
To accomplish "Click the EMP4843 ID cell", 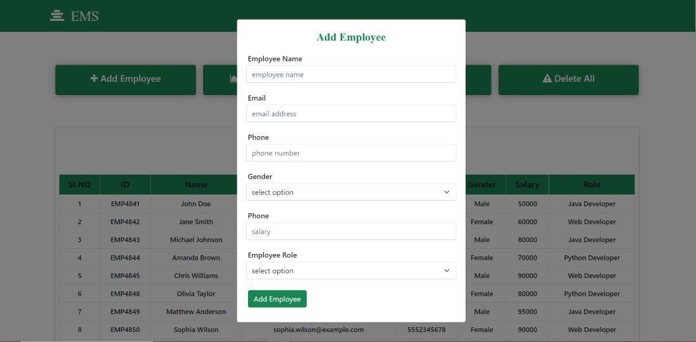I will 125,240.
